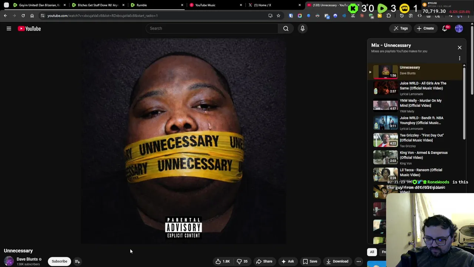474x267 pixels.
Task: Click the Unnecessary album art video player
Action: (x=183, y=142)
